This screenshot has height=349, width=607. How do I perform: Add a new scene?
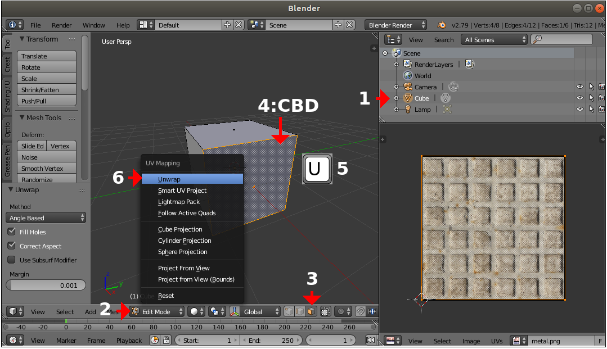pyautogui.click(x=338, y=25)
